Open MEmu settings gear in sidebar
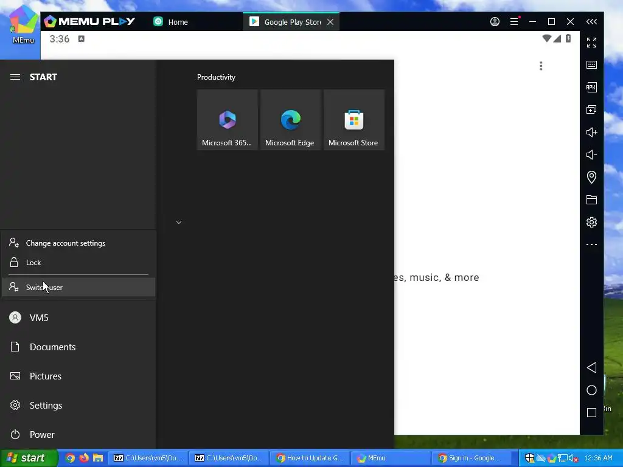Viewport: 623px width, 467px height. tap(591, 222)
